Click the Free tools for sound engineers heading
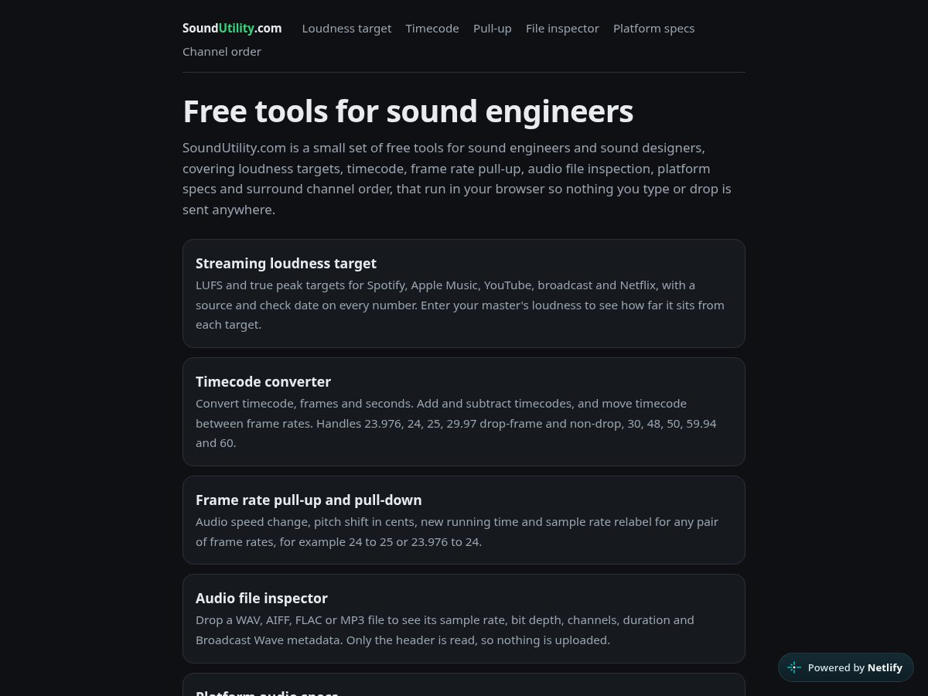Screen dimensions: 928x696 (x=408, y=111)
